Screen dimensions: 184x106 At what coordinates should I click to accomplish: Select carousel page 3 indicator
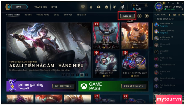(x=73, y=75)
